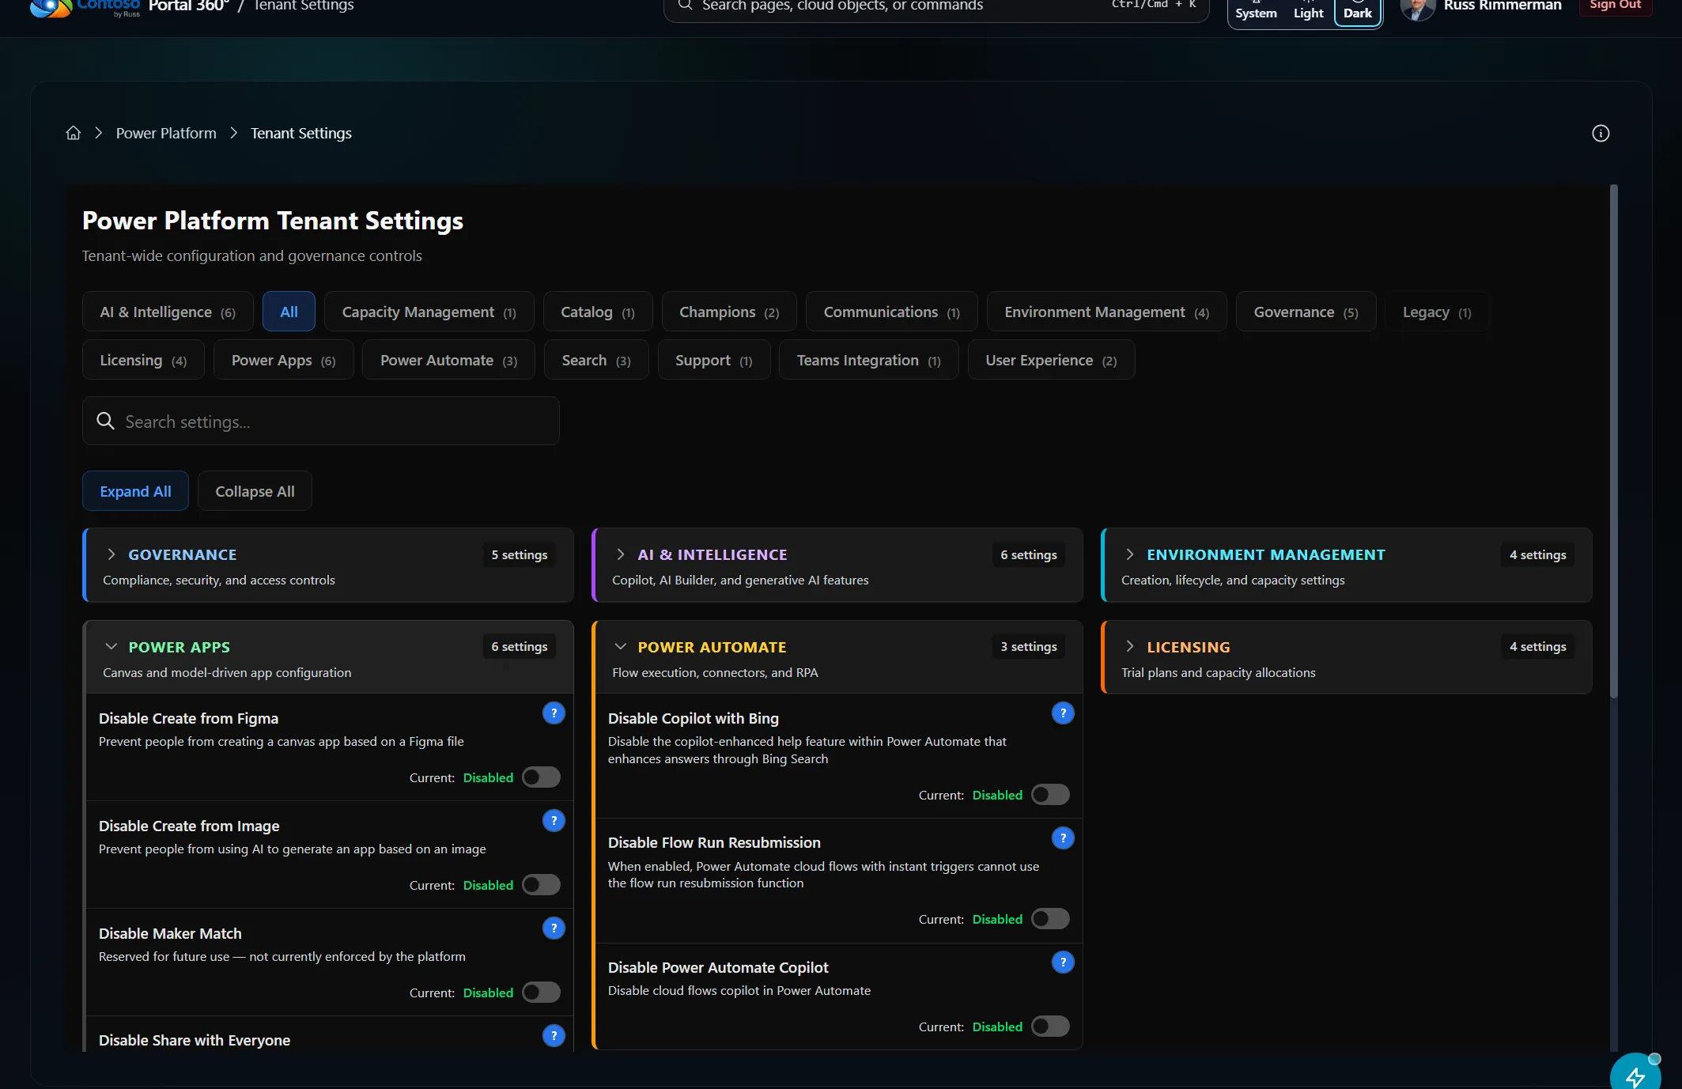1682x1089 pixels.
Task: Click the home breadcrumb icon
Action: click(x=73, y=133)
